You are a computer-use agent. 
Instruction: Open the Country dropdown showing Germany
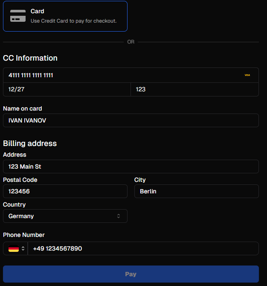(x=65, y=216)
